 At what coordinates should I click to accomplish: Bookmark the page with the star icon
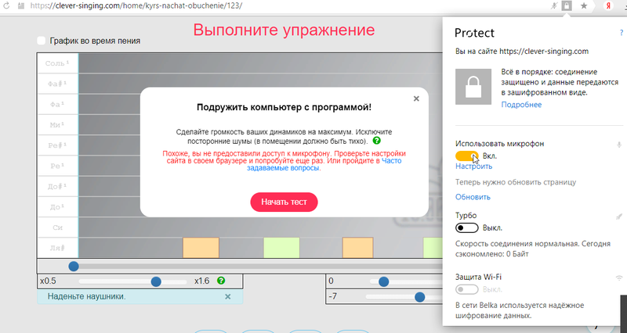(x=584, y=6)
